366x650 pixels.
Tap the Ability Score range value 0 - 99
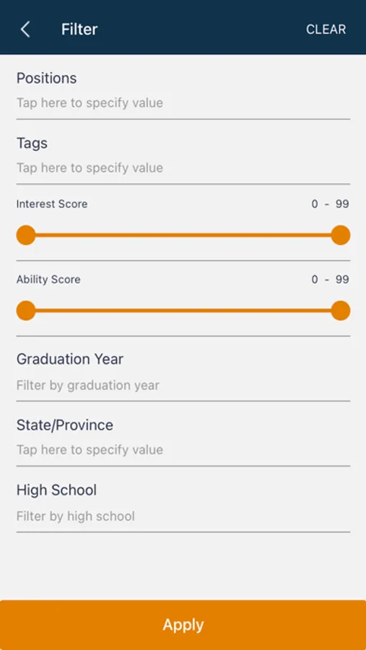330,279
